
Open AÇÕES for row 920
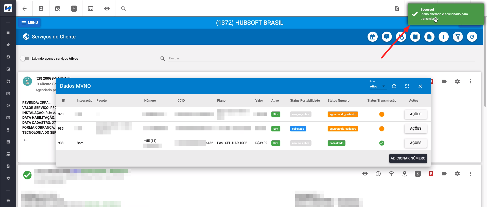point(416,114)
